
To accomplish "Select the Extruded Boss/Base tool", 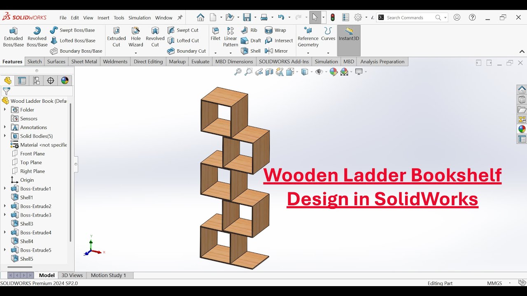I will pos(13,37).
